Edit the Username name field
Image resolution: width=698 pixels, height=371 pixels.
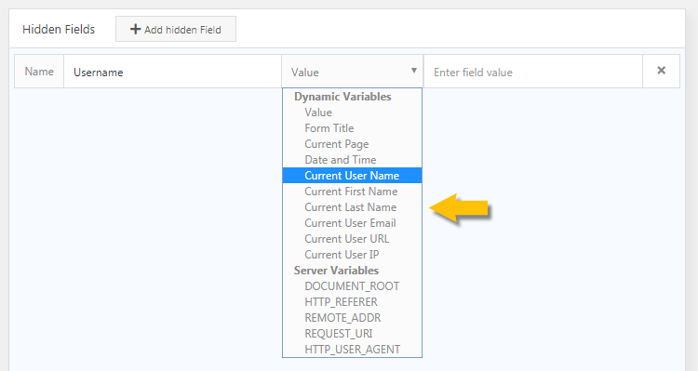tap(173, 72)
